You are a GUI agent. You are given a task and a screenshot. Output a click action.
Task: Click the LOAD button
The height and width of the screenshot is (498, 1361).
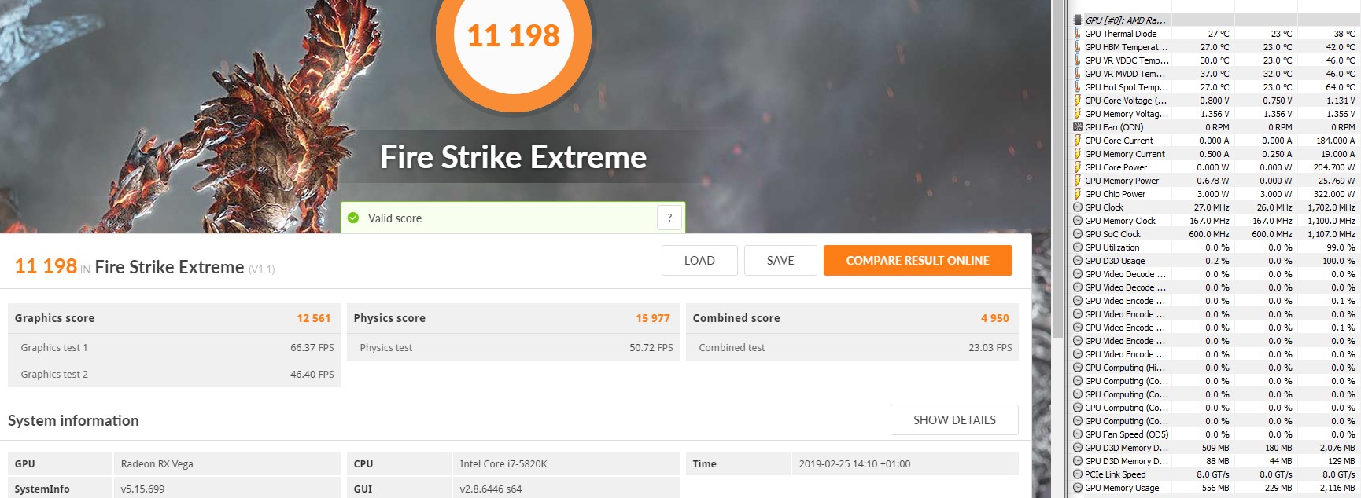click(699, 261)
